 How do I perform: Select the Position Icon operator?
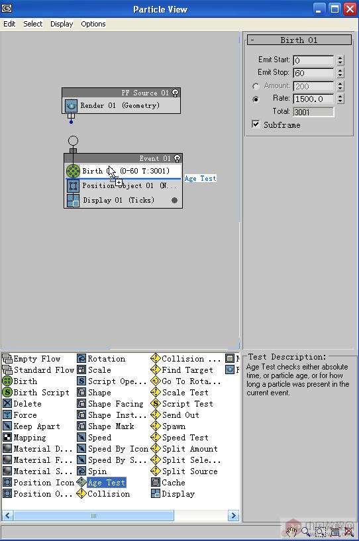point(38,483)
